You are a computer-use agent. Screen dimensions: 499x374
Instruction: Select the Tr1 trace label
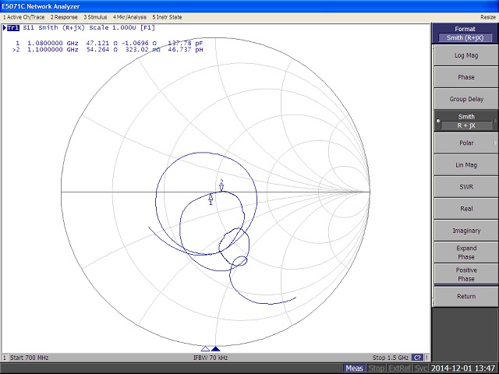tap(13, 28)
